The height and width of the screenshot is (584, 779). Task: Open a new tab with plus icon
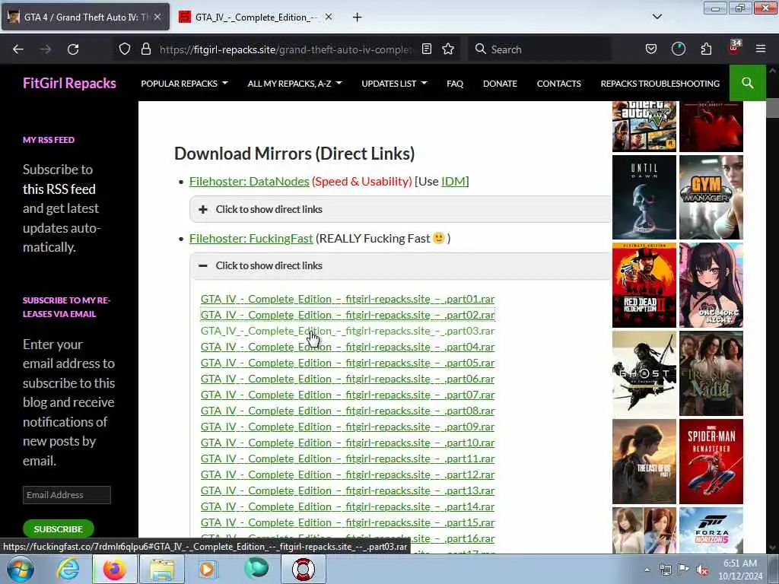point(358,17)
